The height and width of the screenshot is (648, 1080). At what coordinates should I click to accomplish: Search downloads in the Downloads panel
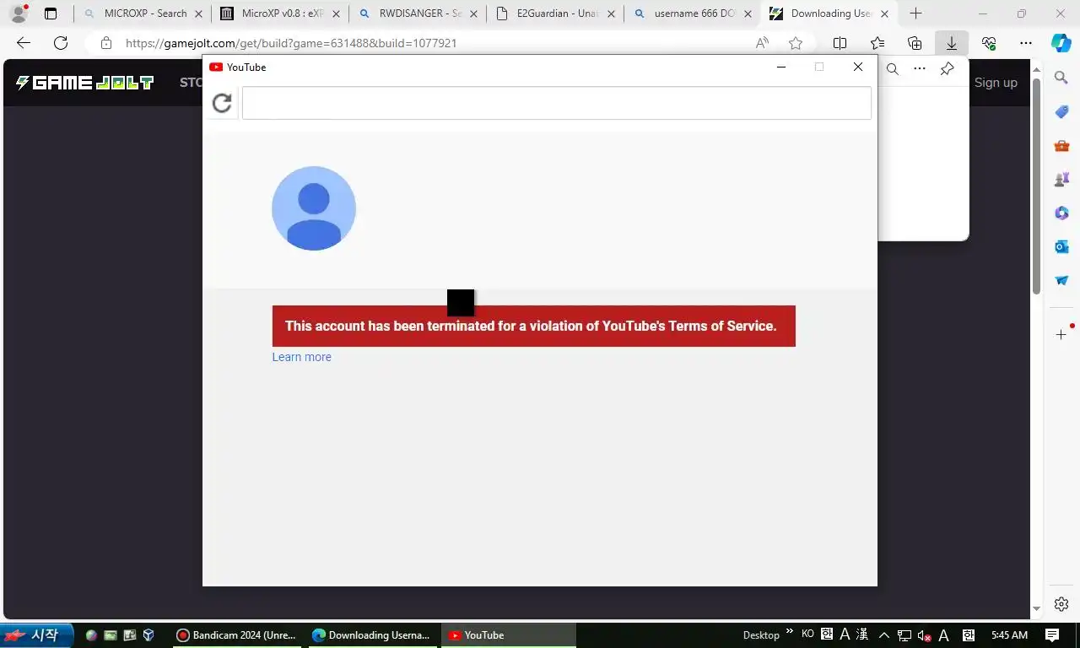point(893,69)
